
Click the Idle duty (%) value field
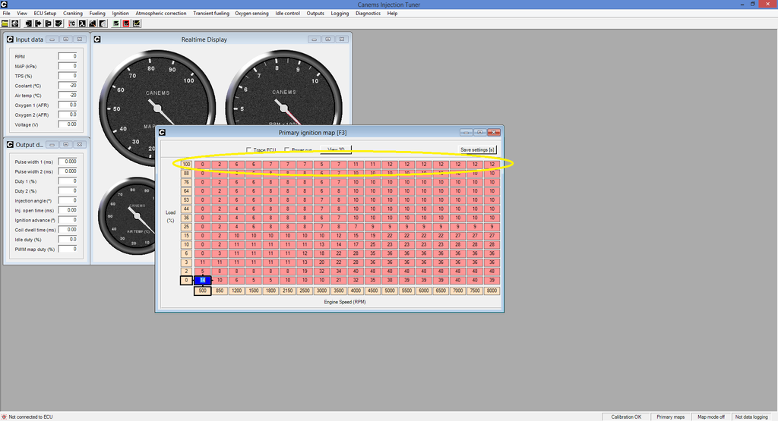(68, 239)
